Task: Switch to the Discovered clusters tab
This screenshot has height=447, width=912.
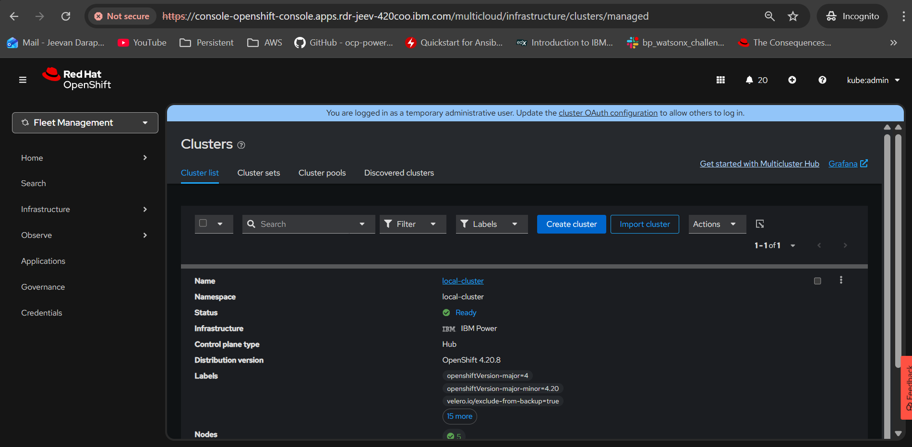Action: [399, 173]
